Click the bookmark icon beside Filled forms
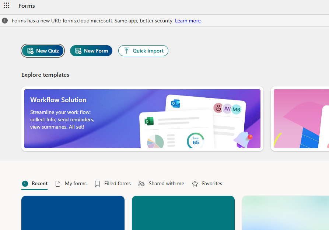This screenshot has width=329, height=230. [97, 184]
